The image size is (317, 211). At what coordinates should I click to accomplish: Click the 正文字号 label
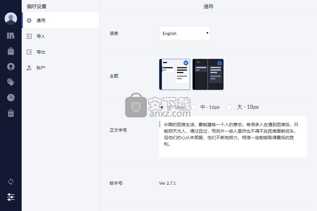point(118,130)
